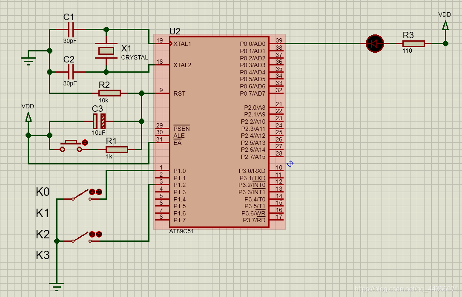Select the K2 switch lever symbol
The image size is (462, 297).
[81, 237]
